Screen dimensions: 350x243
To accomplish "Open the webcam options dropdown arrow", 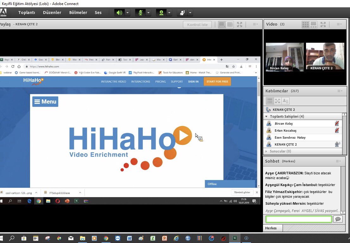I will point(169,12).
